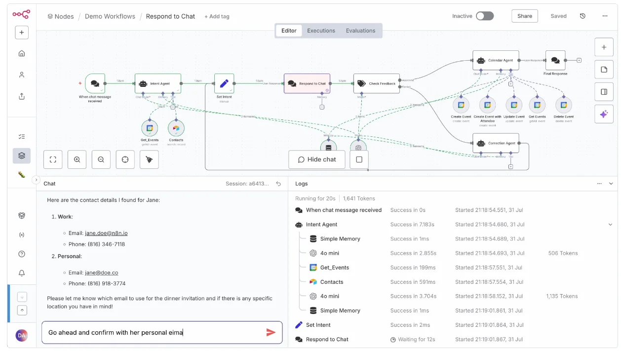This screenshot has width=621, height=351.
Task: Click the zoom in canvas icon
Action: coord(77,159)
